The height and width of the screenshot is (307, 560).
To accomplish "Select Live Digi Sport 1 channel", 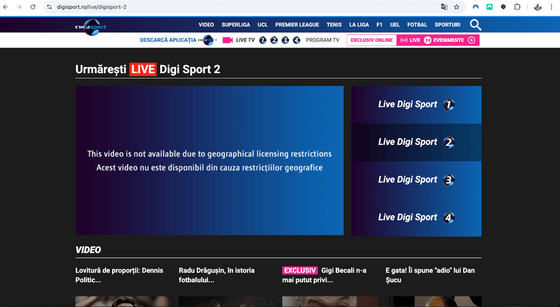I will click(416, 104).
